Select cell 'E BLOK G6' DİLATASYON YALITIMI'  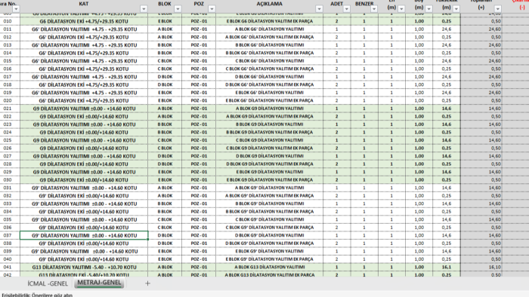click(x=269, y=93)
